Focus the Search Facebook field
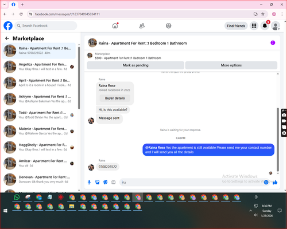The image size is (287, 229). click(x=46, y=26)
